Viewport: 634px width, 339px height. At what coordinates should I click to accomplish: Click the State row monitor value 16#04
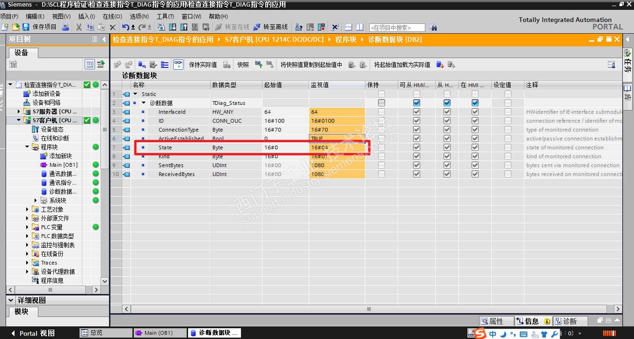(x=337, y=147)
